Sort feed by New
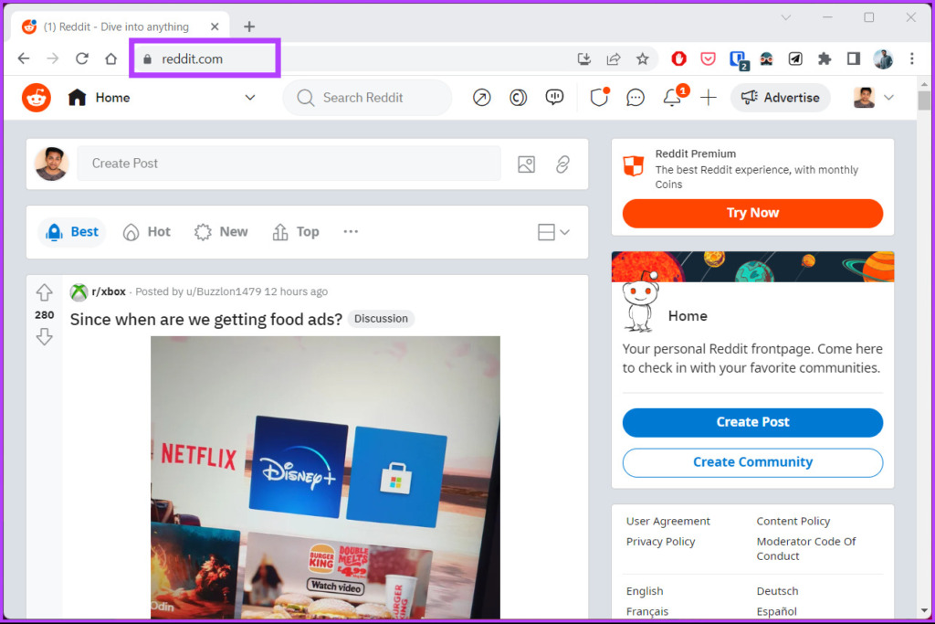The image size is (935, 624). tap(221, 231)
